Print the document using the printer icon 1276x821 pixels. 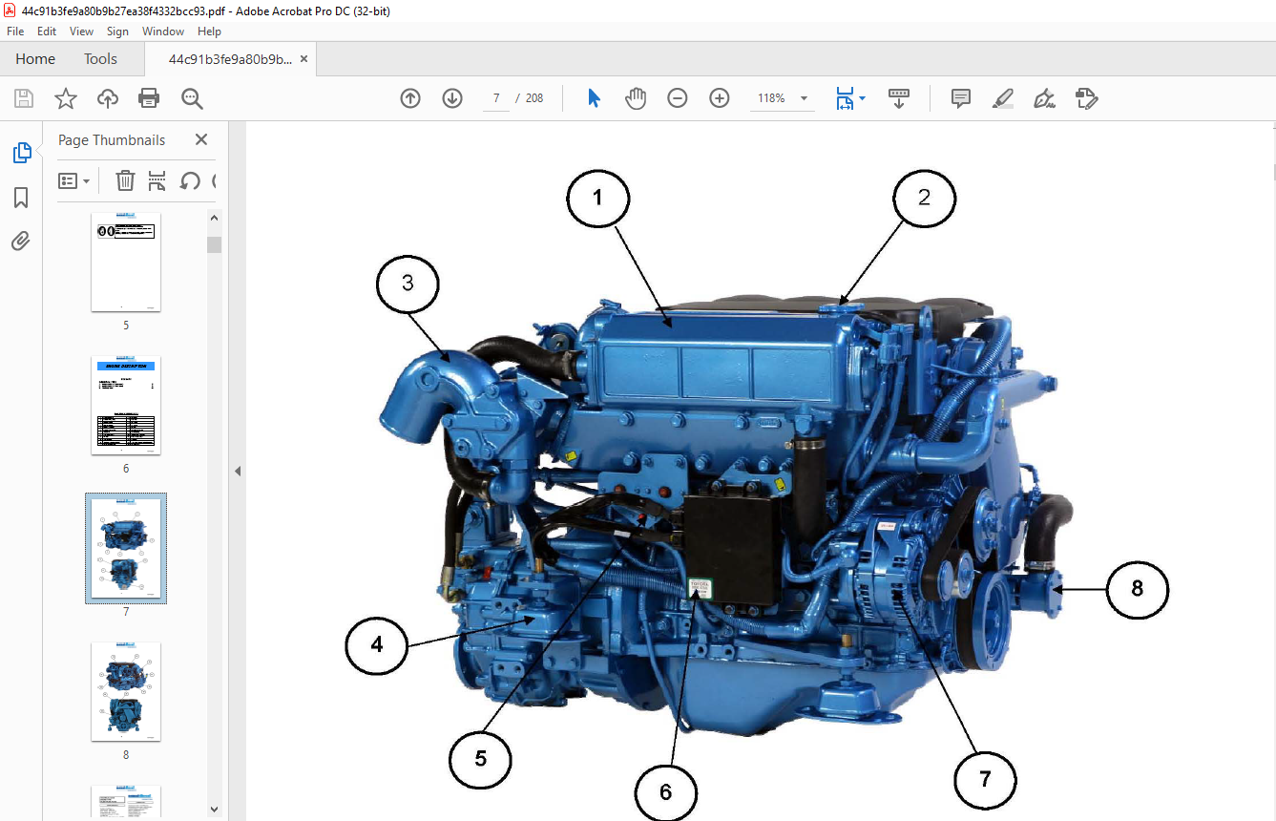(x=149, y=98)
